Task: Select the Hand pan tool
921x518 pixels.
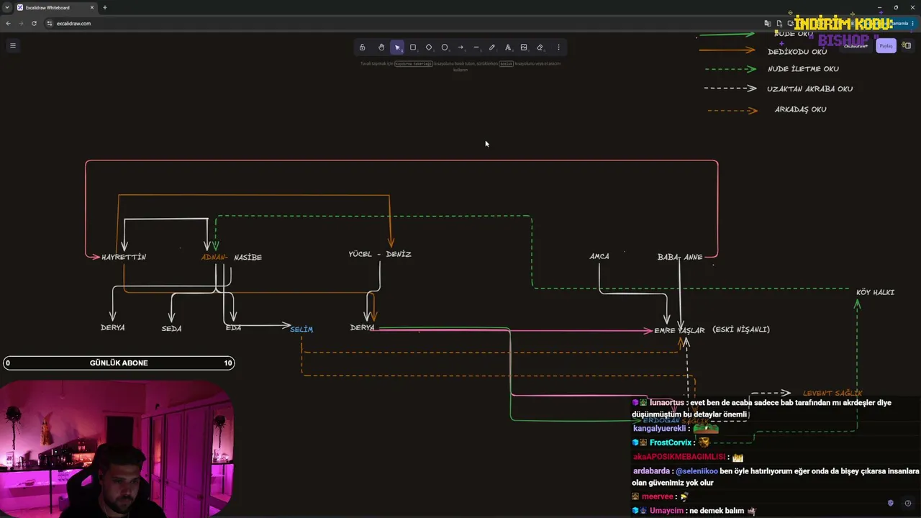Action: pos(381,47)
